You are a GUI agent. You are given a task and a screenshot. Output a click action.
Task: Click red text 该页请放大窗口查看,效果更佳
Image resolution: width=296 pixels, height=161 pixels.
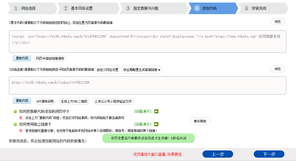[157, 154]
